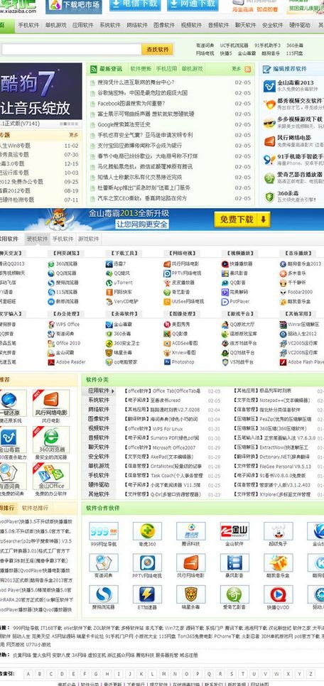Image resolution: width=324 pixels, height=686 pixels.
Task: Click the 更多 link in the 专题 header
Action: pos(74,135)
